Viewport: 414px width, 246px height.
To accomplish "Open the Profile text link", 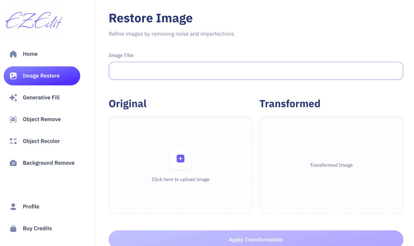I will (x=31, y=207).
